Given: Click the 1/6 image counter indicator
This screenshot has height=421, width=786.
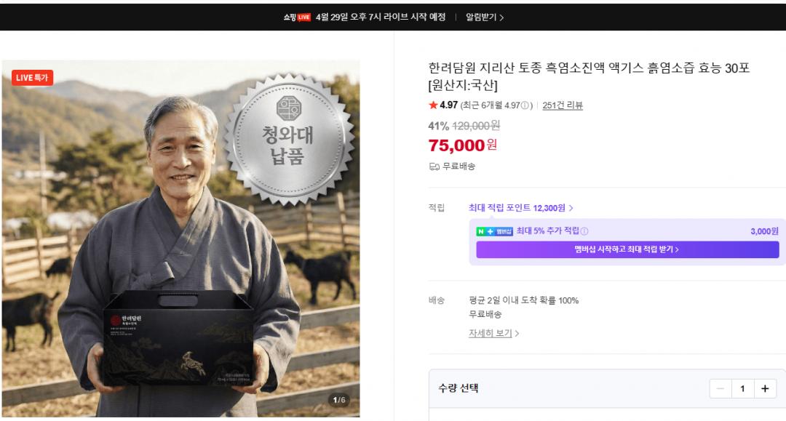Looking at the screenshot, I should 339,400.
